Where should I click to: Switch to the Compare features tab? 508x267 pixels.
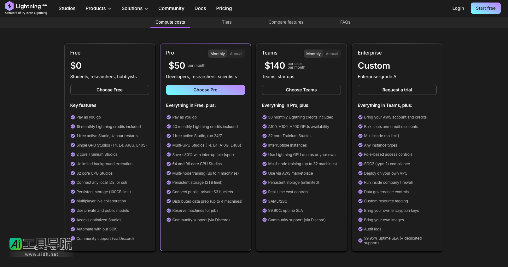coord(286,22)
